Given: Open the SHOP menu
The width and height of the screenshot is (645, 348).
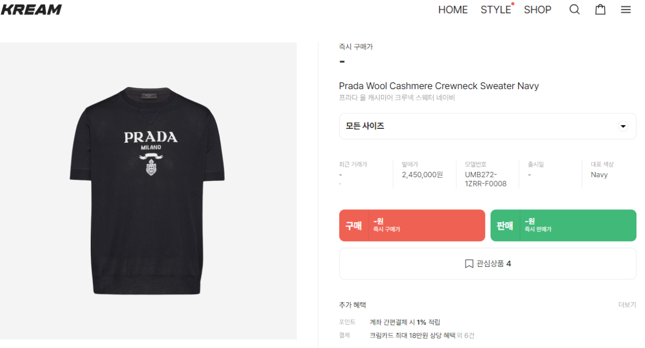Looking at the screenshot, I should 537,10.
